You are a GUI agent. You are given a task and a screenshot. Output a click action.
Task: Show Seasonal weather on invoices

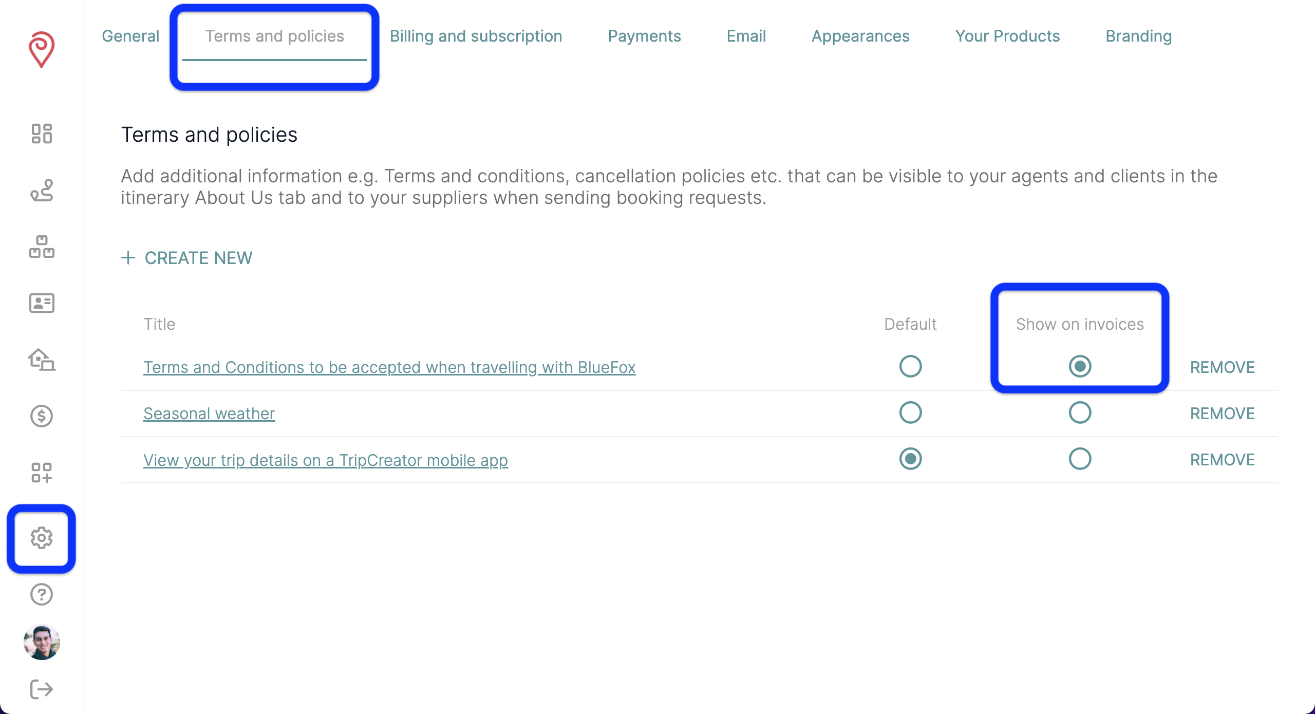1080,413
